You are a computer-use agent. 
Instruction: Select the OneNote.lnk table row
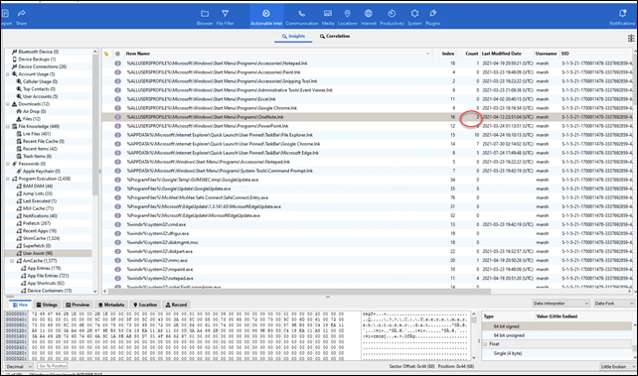tap(367, 117)
